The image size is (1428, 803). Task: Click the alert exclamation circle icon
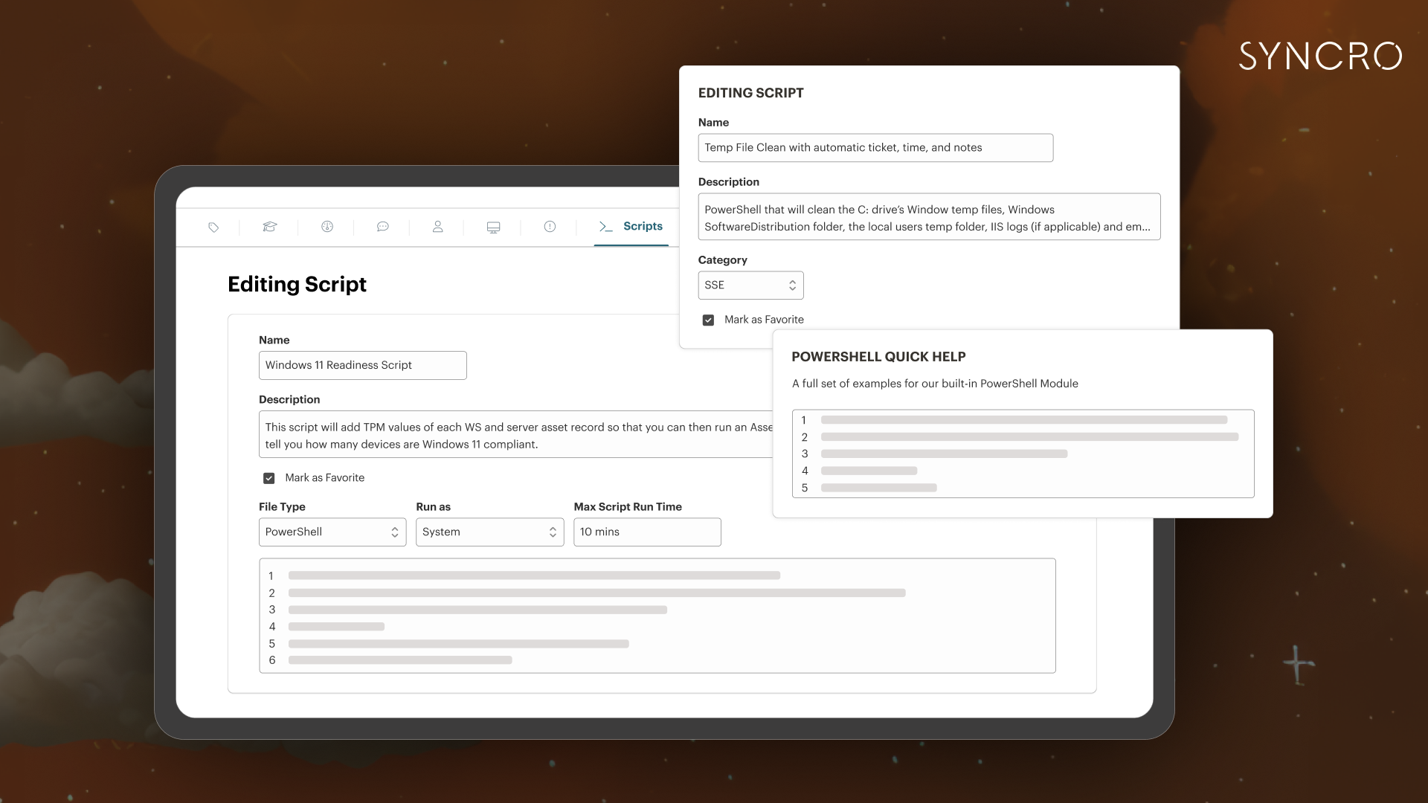point(550,227)
